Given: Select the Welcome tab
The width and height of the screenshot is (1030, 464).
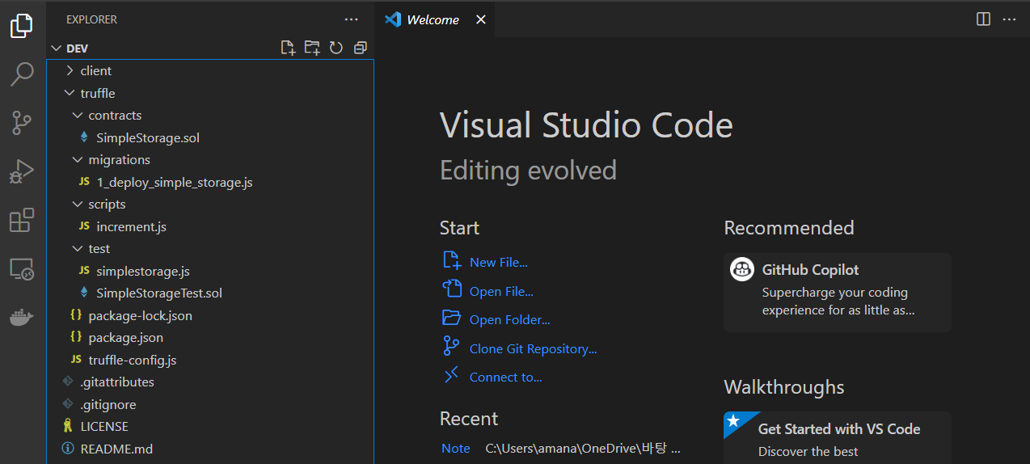Looking at the screenshot, I should click(435, 19).
